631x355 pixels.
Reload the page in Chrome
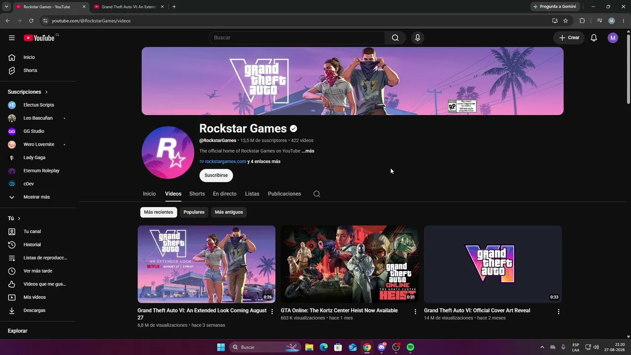coord(31,21)
